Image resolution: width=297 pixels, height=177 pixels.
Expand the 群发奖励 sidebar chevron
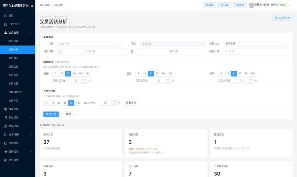pos(31,109)
